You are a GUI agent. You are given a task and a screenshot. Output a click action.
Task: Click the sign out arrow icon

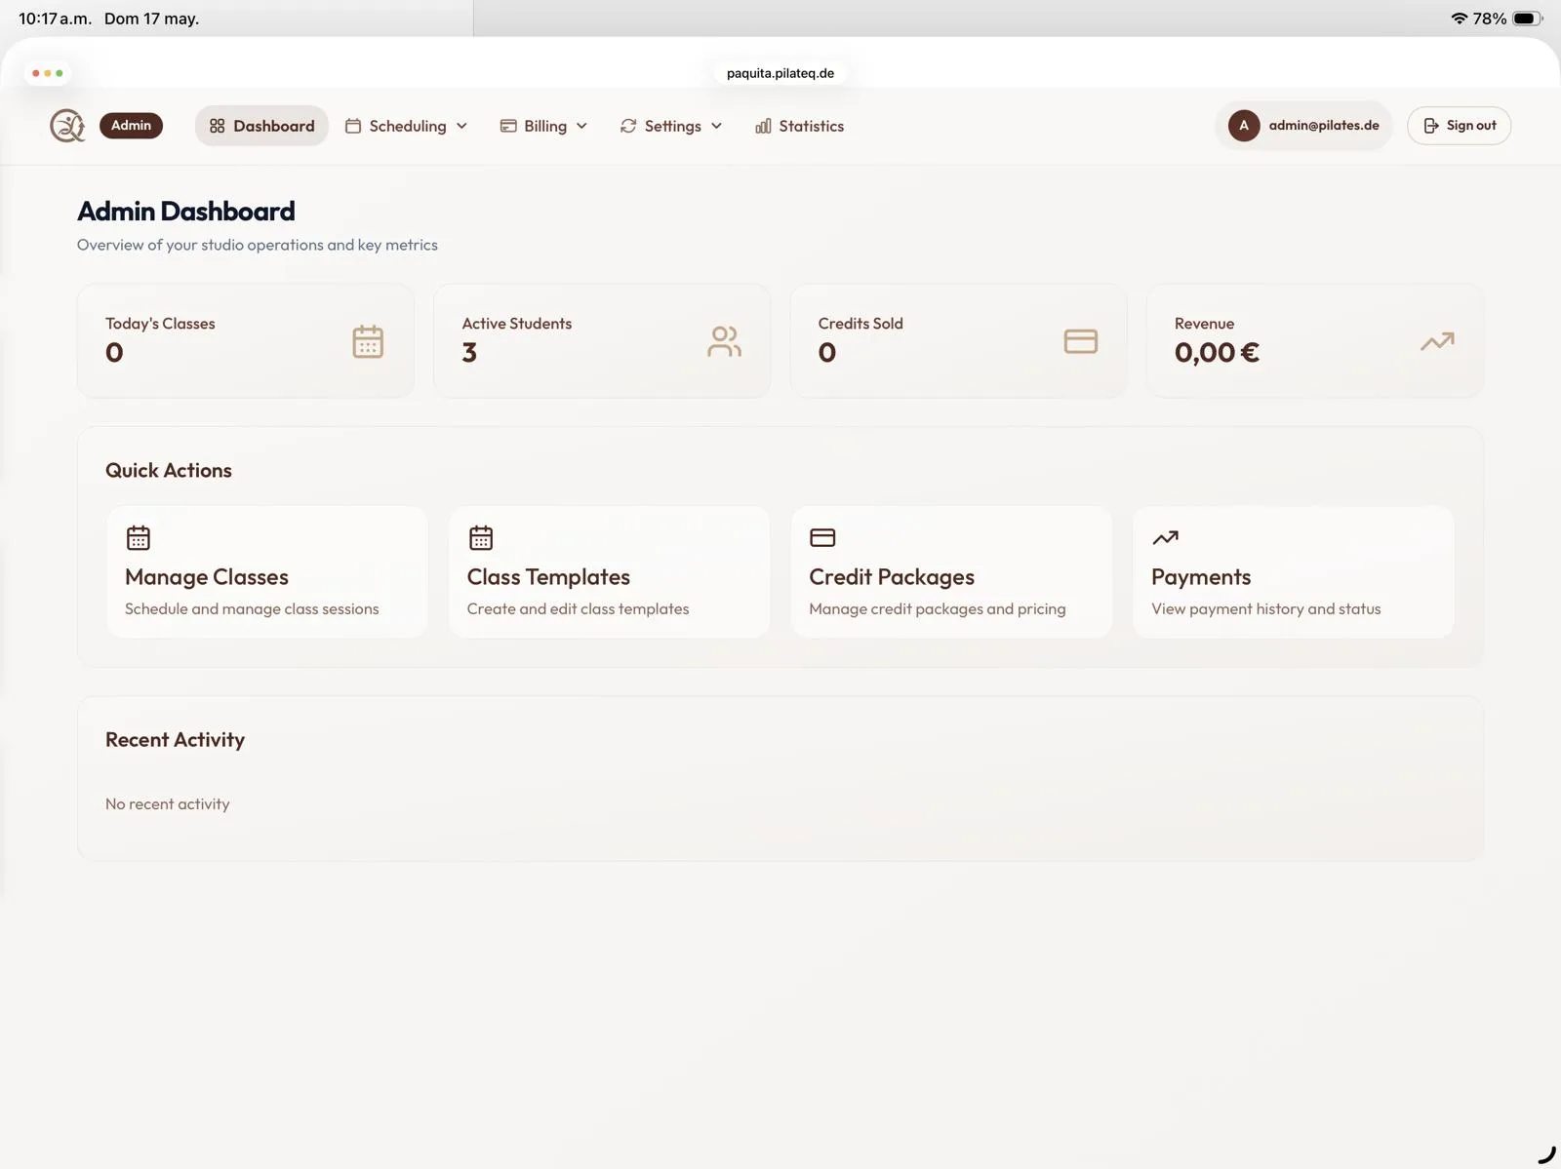click(1431, 126)
